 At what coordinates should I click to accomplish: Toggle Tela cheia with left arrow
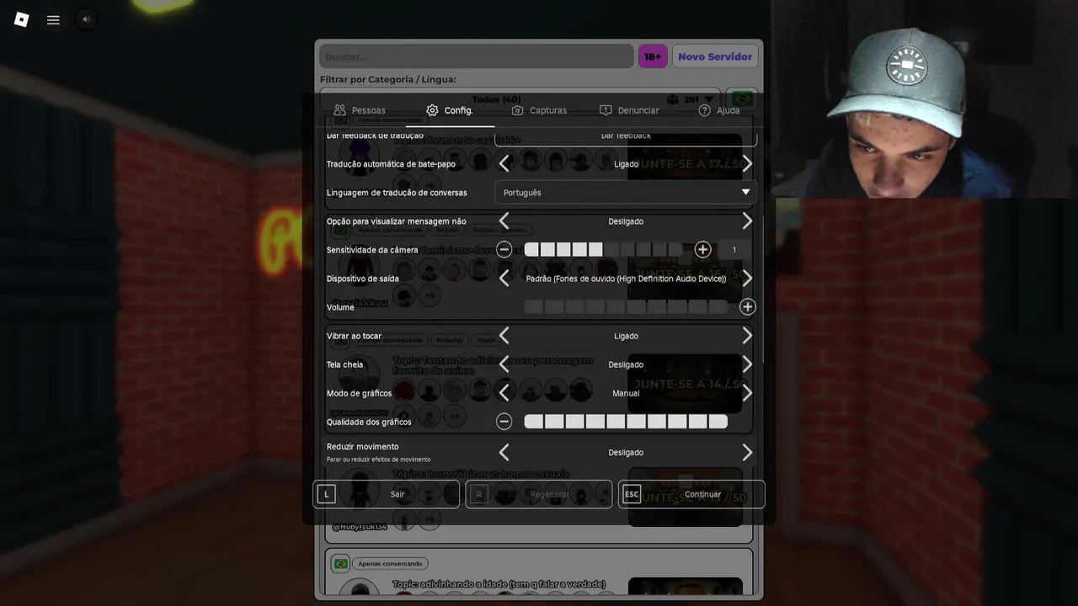(x=504, y=364)
